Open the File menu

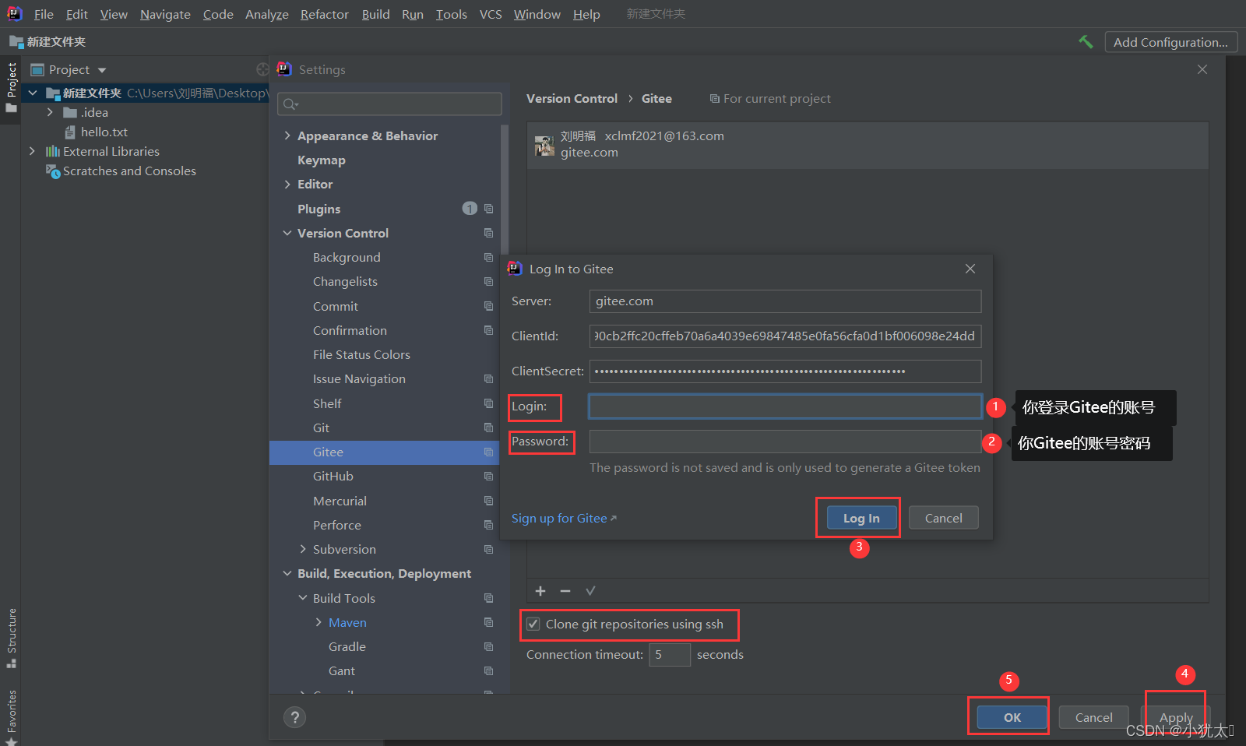click(44, 14)
